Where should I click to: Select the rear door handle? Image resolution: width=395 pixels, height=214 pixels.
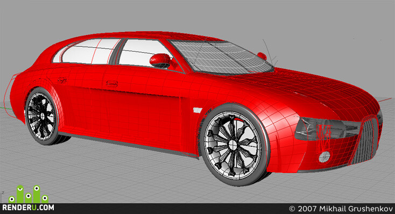pyautogui.click(x=62, y=80)
